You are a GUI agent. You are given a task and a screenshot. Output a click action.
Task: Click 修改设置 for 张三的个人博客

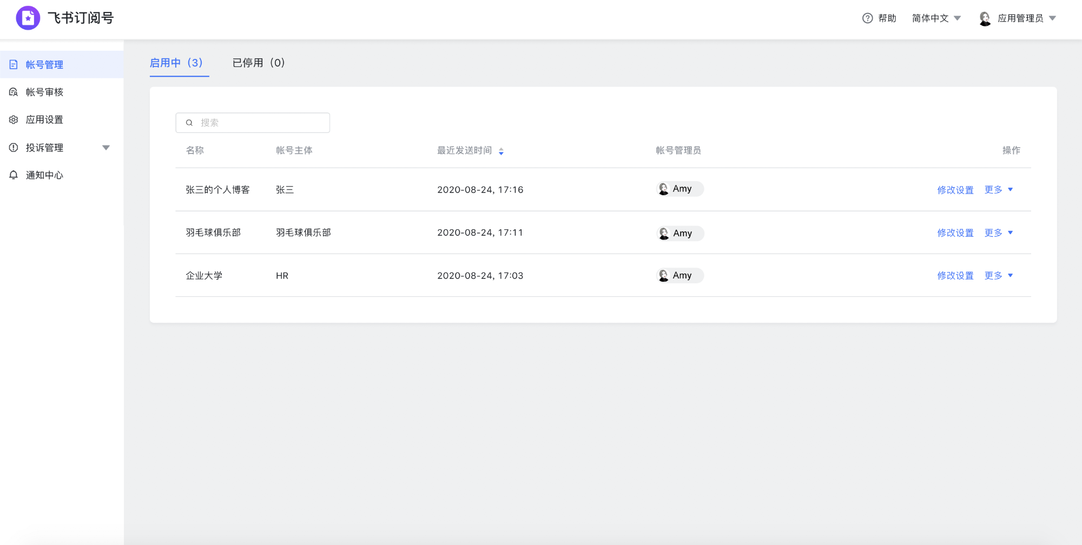(955, 190)
